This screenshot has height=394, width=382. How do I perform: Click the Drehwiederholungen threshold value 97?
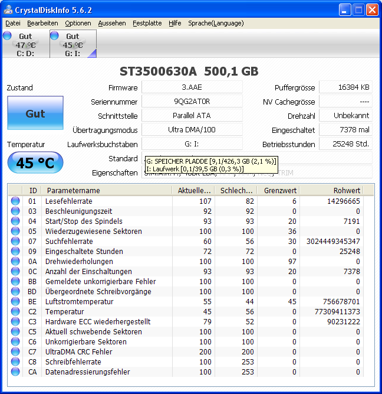click(292, 262)
